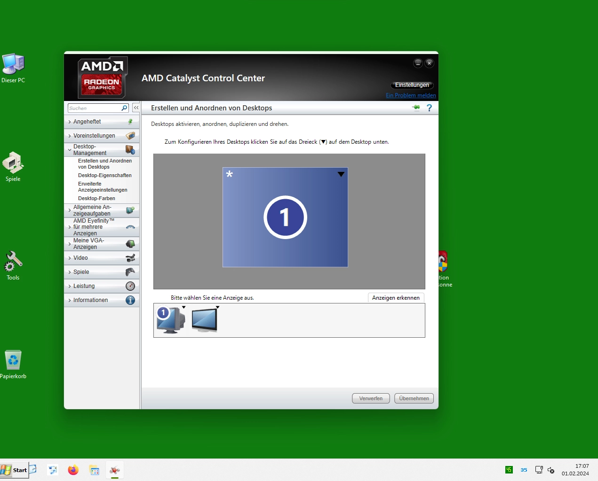The image size is (598, 481).
Task: Open the network tray icon
Action: (x=539, y=470)
